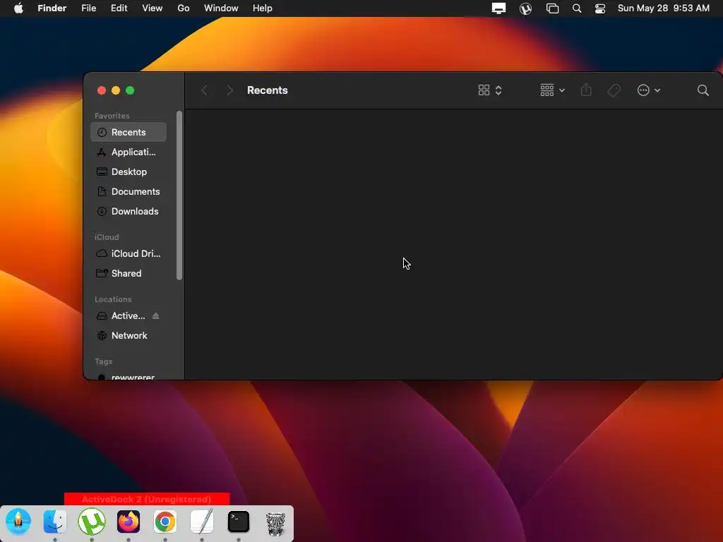The height and width of the screenshot is (542, 723).
Task: Click the Stage Manager windows icon in menu bar
Action: point(552,8)
